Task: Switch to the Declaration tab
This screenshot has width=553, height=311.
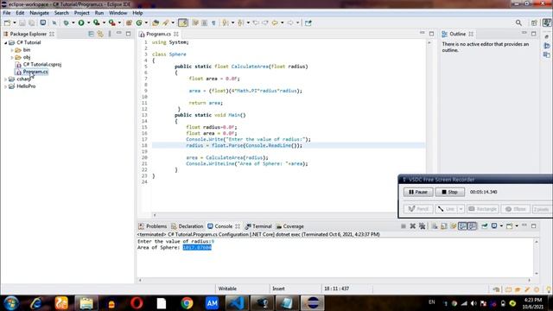Action: (x=188, y=226)
